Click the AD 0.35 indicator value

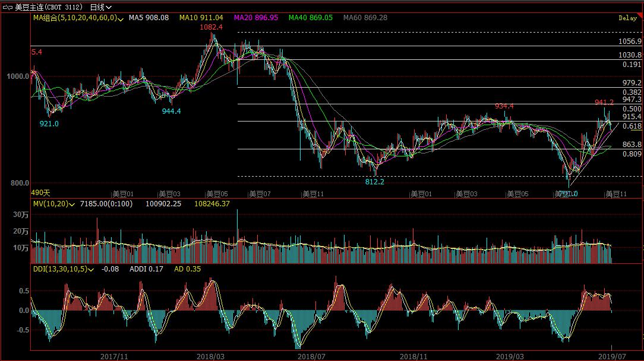(x=187, y=269)
